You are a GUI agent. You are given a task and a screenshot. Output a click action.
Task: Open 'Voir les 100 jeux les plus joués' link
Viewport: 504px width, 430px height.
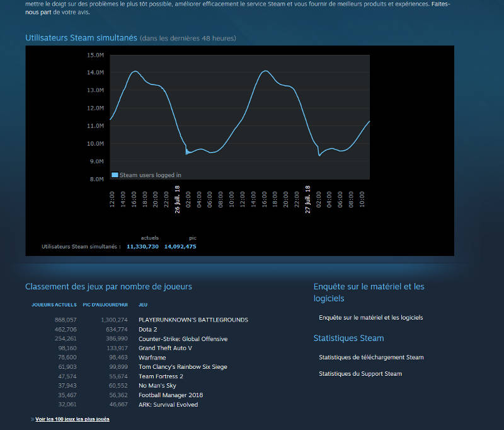(x=72, y=419)
